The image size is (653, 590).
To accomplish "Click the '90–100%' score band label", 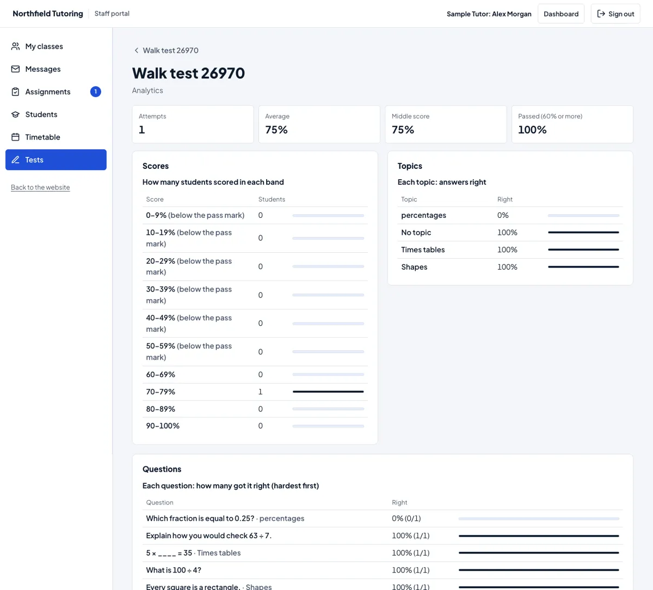I will 163,426.
